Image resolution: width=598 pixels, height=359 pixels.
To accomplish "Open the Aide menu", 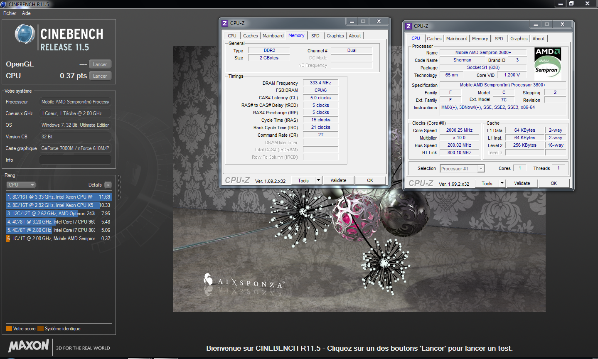I will (x=26, y=13).
